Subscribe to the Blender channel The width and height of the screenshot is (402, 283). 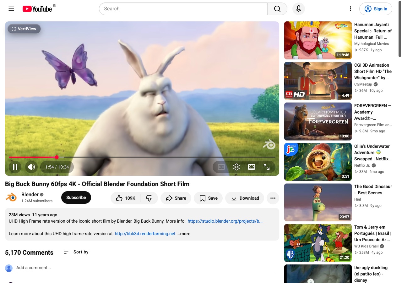76,197
